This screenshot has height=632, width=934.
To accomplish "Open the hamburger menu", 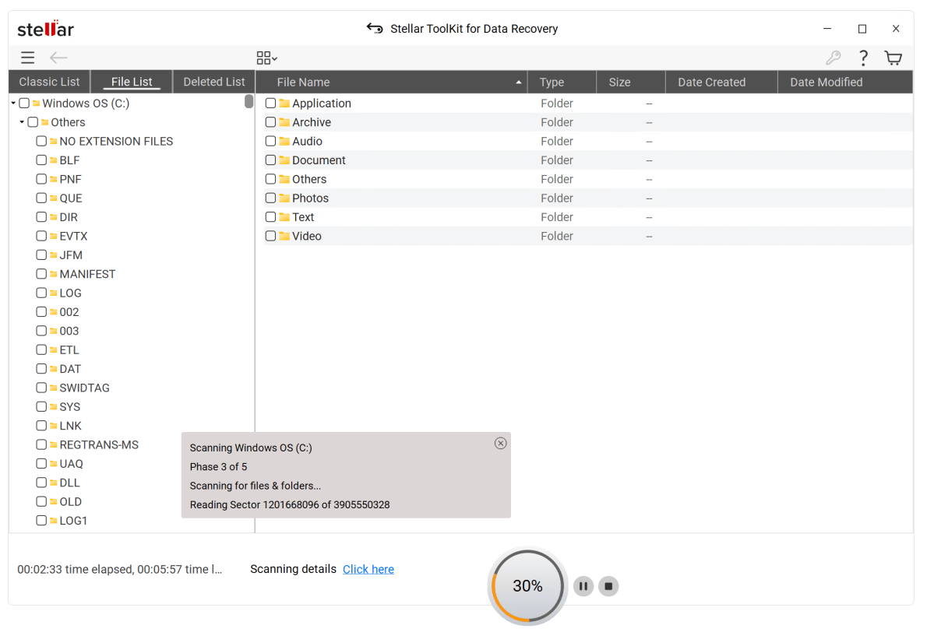I will [x=27, y=58].
